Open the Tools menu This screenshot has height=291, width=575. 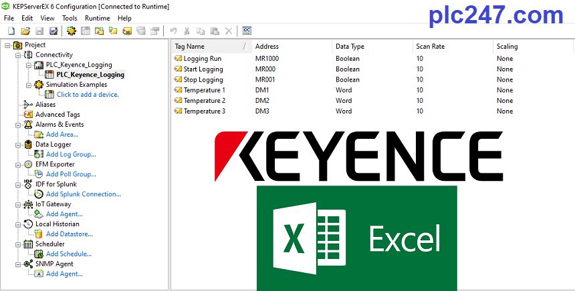pyautogui.click(x=70, y=18)
